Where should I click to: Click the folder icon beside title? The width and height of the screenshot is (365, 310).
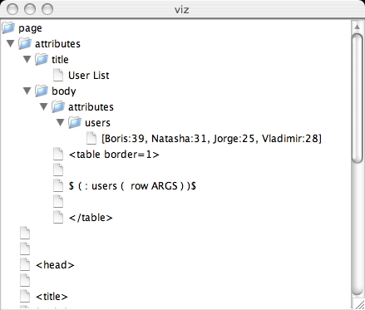point(42,59)
